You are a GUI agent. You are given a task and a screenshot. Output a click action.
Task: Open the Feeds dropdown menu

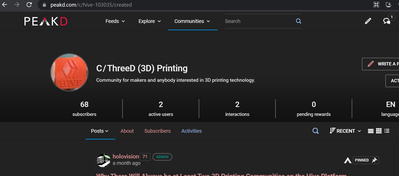point(115,21)
